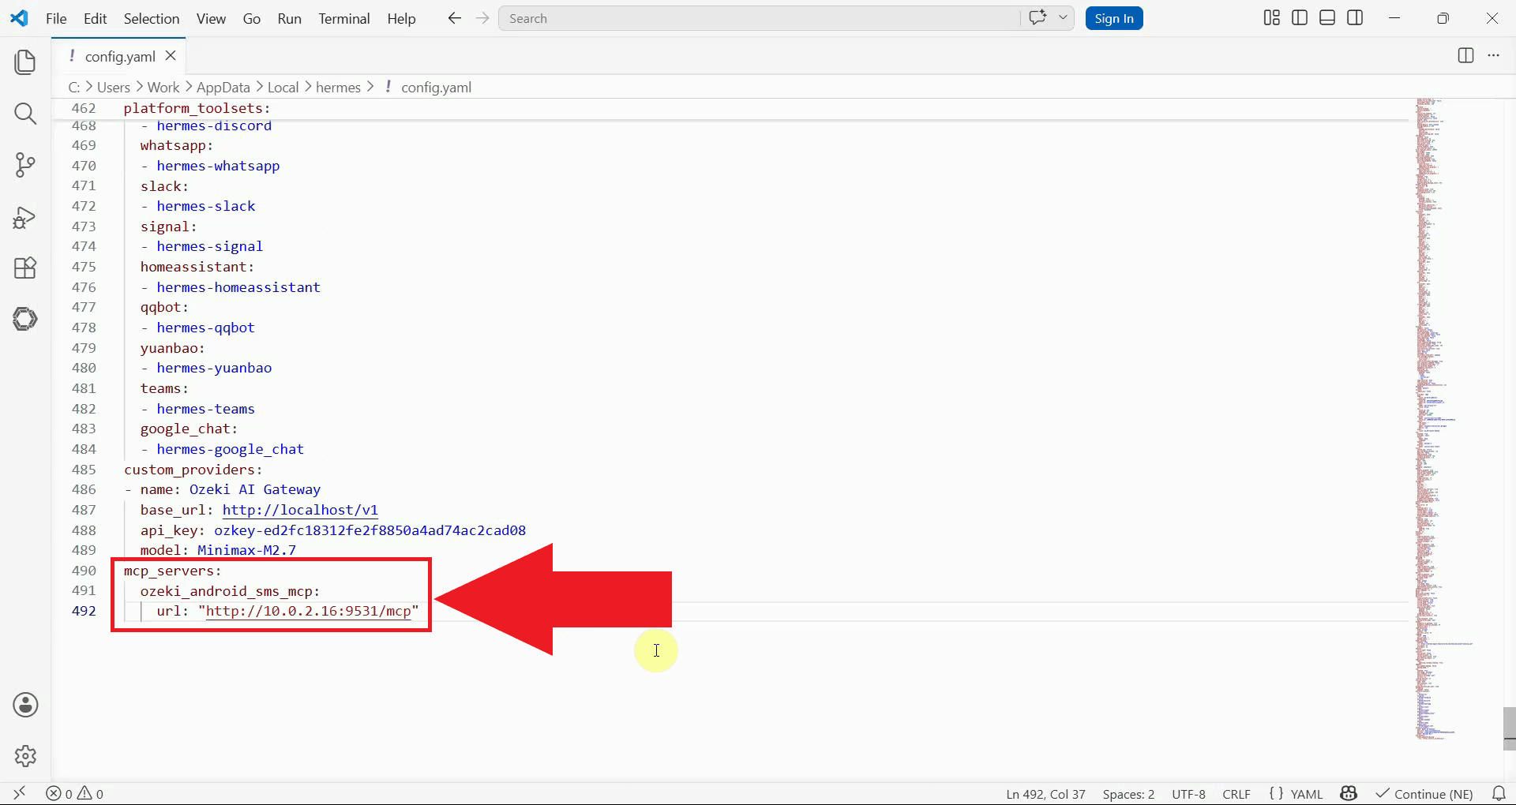The image size is (1516, 805).
Task: Open the http://localhost/v1 link
Action: click(300, 510)
